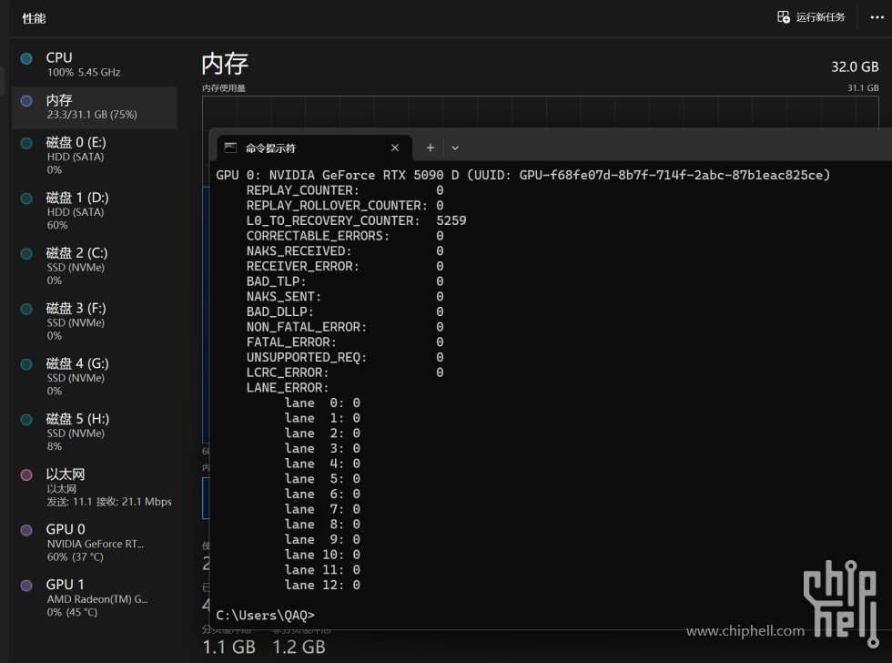Click the 1.1 GB paged pool value

click(228, 648)
